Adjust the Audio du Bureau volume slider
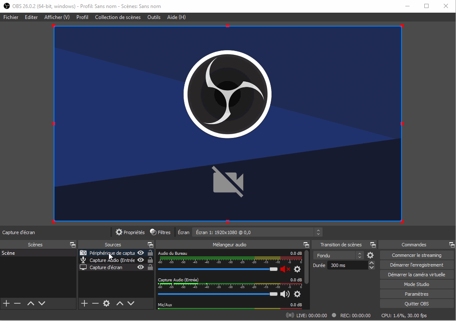The width and height of the screenshot is (456, 321). [217, 269]
